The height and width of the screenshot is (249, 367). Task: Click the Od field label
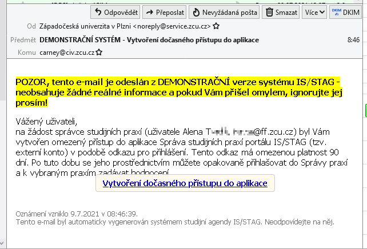pos(31,26)
